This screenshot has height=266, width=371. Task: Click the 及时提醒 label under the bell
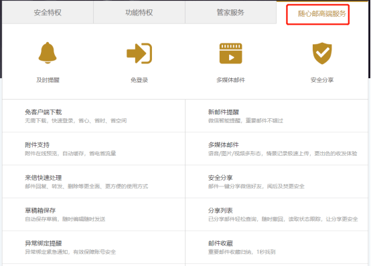[x=48, y=80]
